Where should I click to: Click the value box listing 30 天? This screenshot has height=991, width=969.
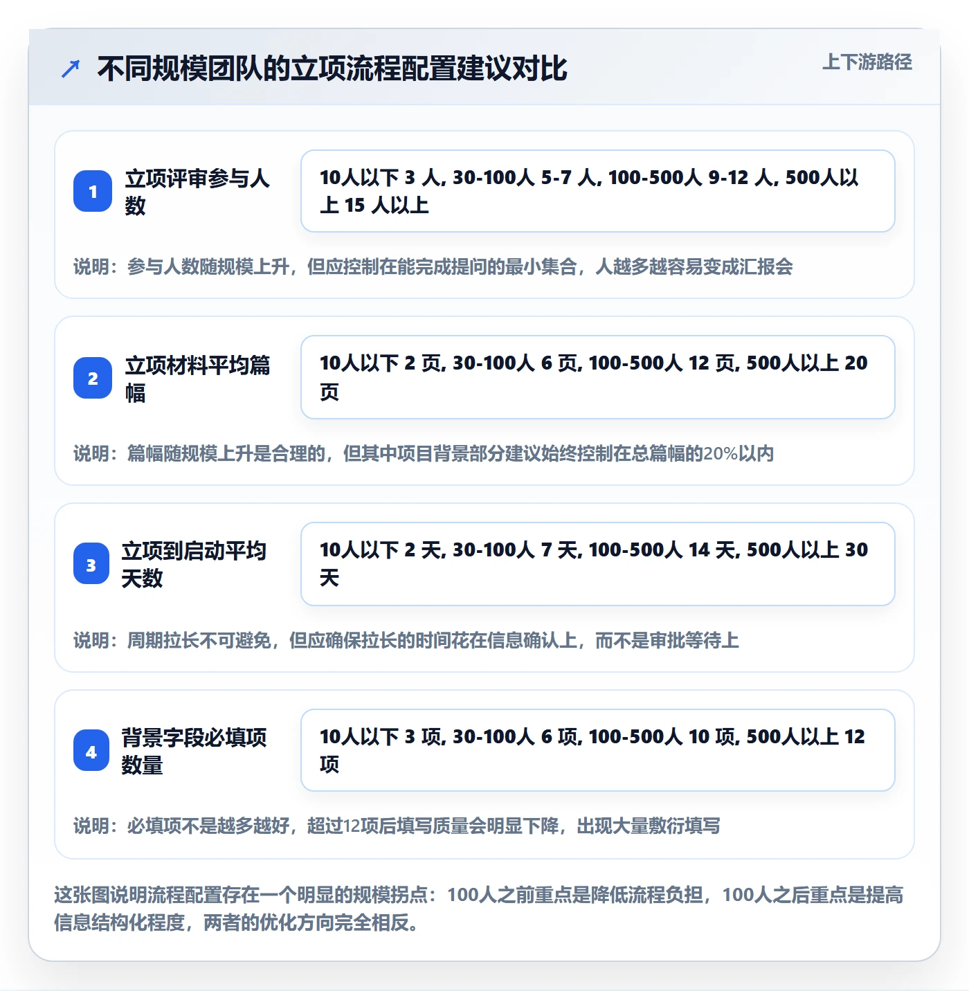598,564
